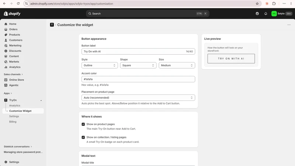Click the Accent color hex field
Viewport: 295px width, 166px height.
click(138, 79)
